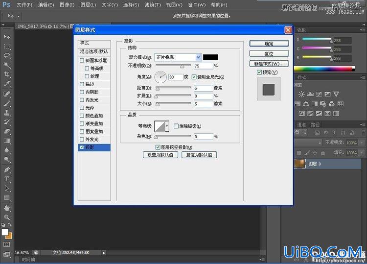Click the 设置为默认值 button
Screen dimensions: 367x264
(161, 155)
